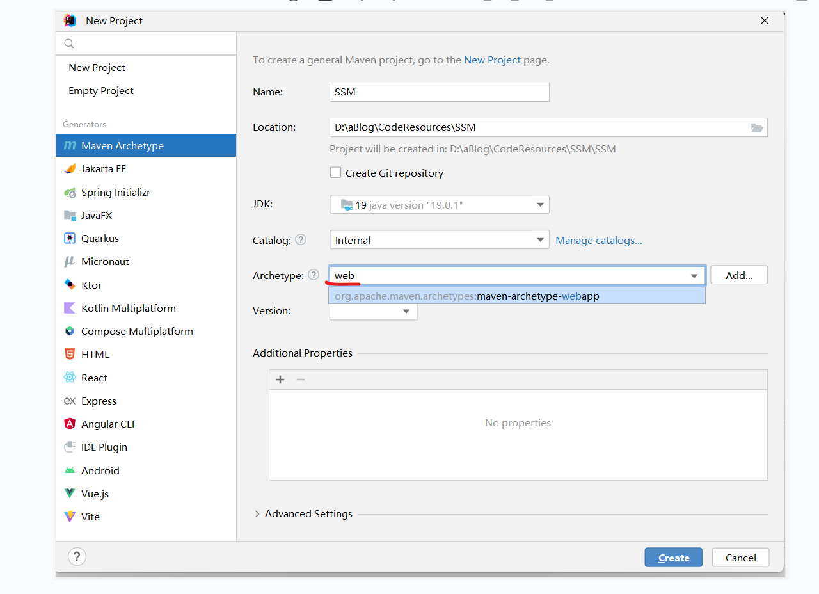Click the Name input field containing SSM
The image size is (819, 594).
(x=440, y=92)
